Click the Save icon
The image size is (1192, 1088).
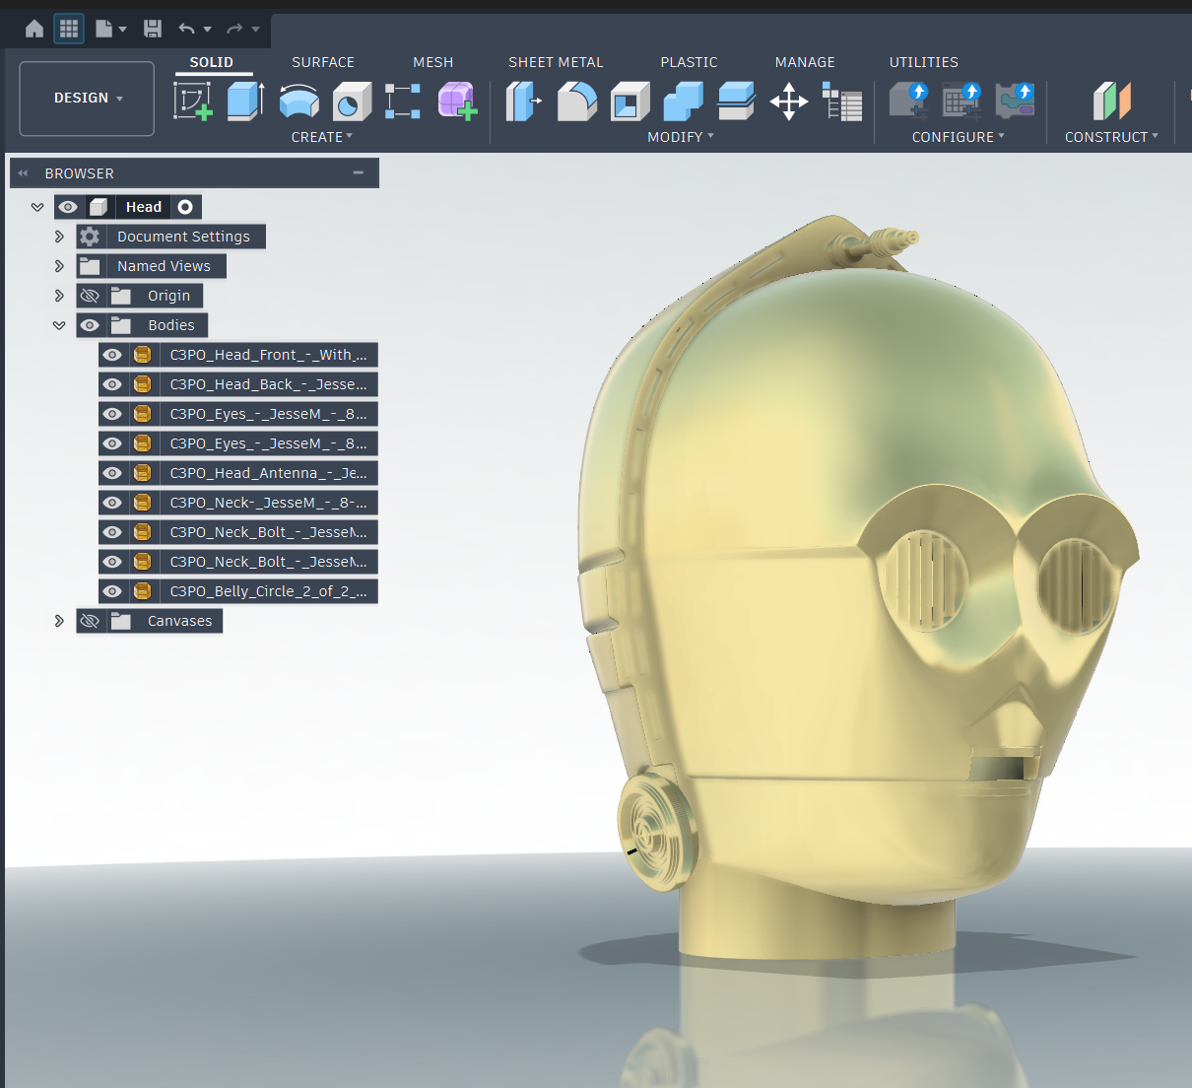[x=153, y=29]
